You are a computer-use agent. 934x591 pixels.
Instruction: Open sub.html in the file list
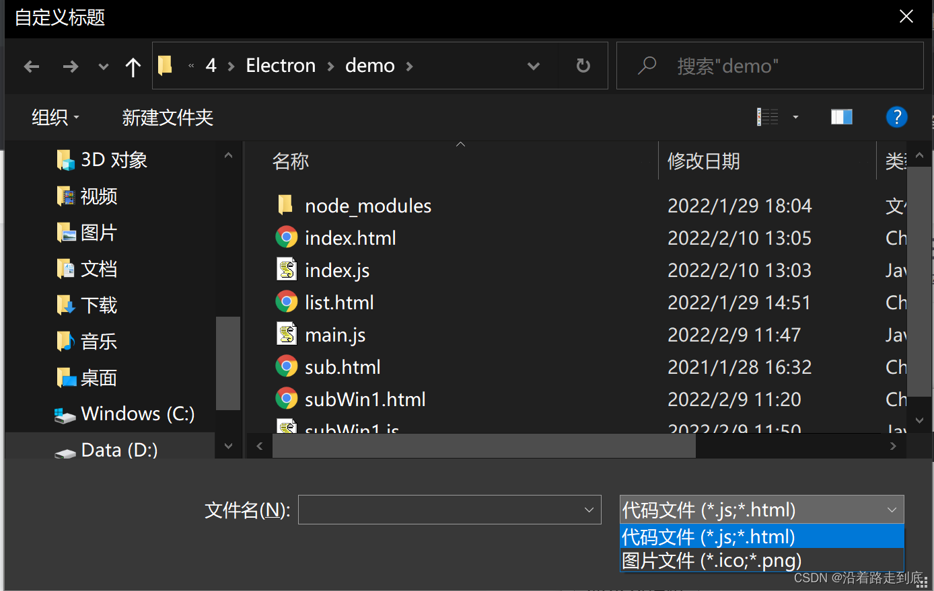343,366
